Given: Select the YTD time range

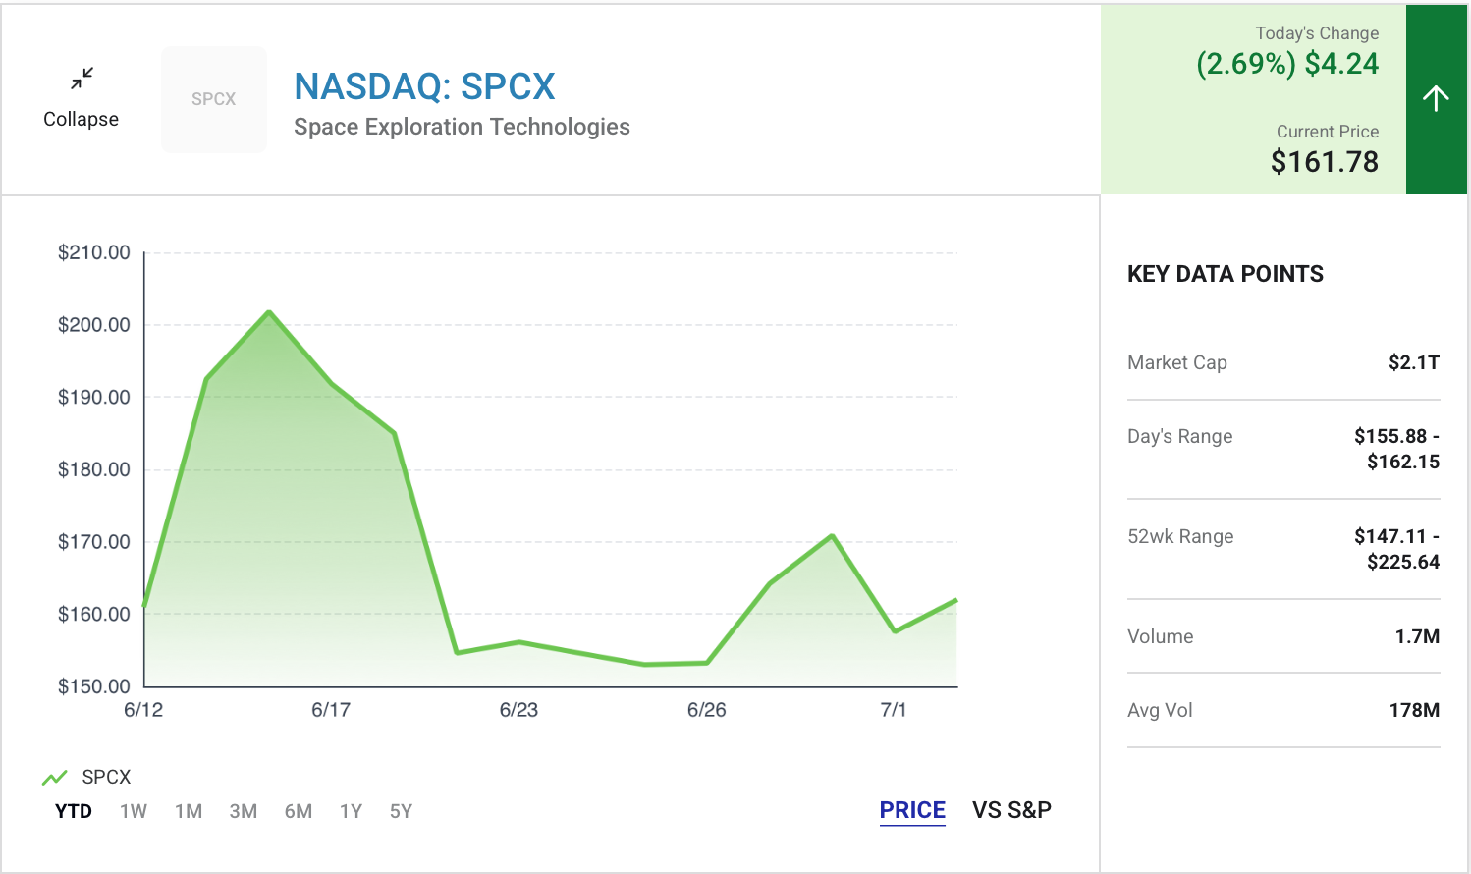Looking at the screenshot, I should point(74,811).
